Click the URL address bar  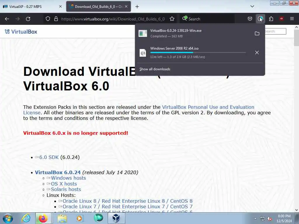[x=113, y=19]
